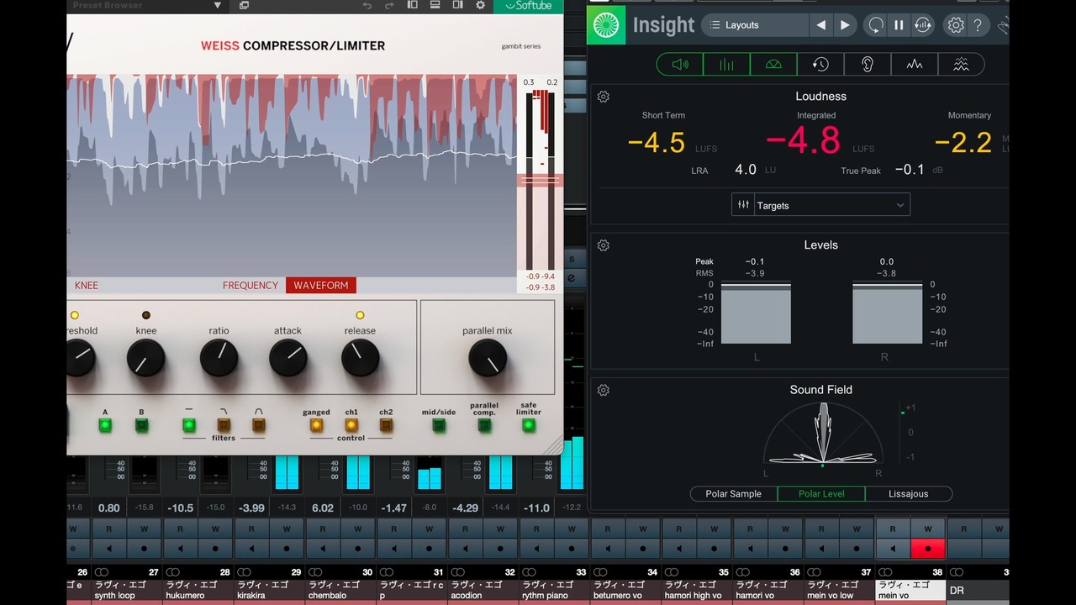Go to previous Insight layout

(820, 25)
